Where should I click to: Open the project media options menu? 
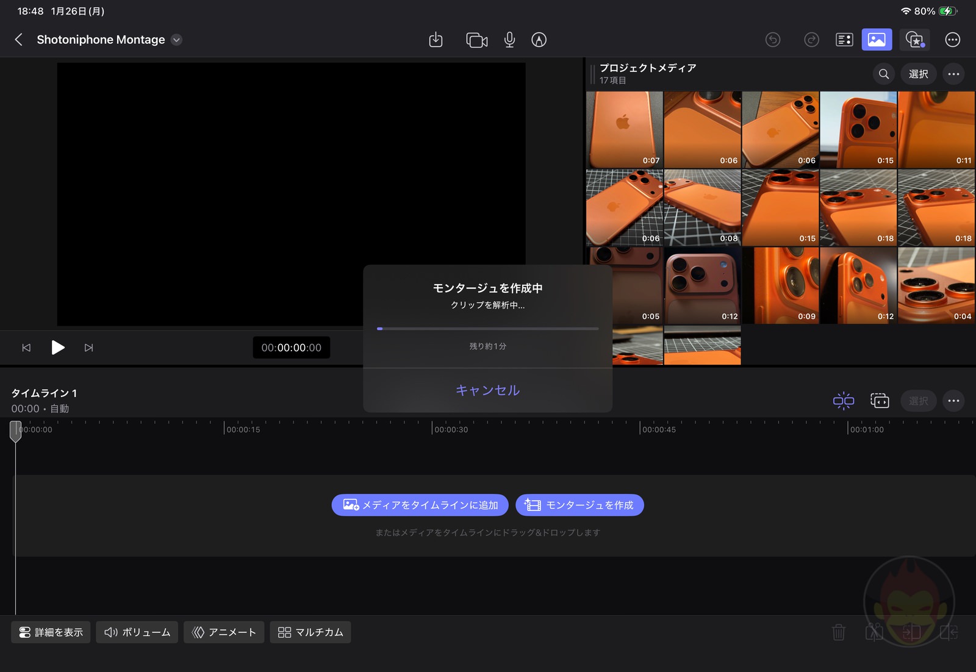click(953, 74)
